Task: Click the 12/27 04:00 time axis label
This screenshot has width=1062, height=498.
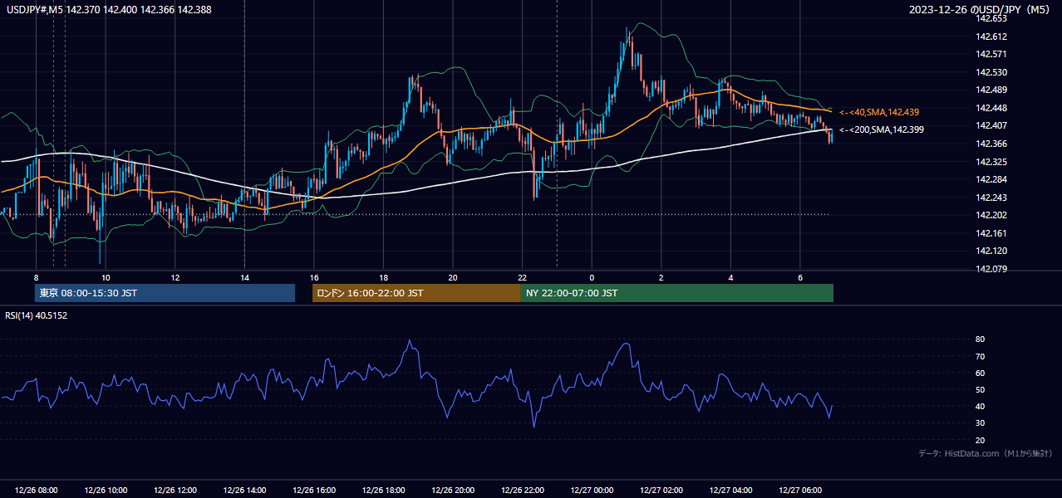Action: click(730, 491)
